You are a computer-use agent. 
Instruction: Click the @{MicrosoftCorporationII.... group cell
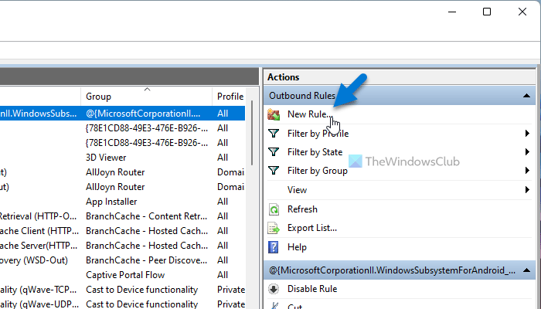pyautogui.click(x=143, y=114)
